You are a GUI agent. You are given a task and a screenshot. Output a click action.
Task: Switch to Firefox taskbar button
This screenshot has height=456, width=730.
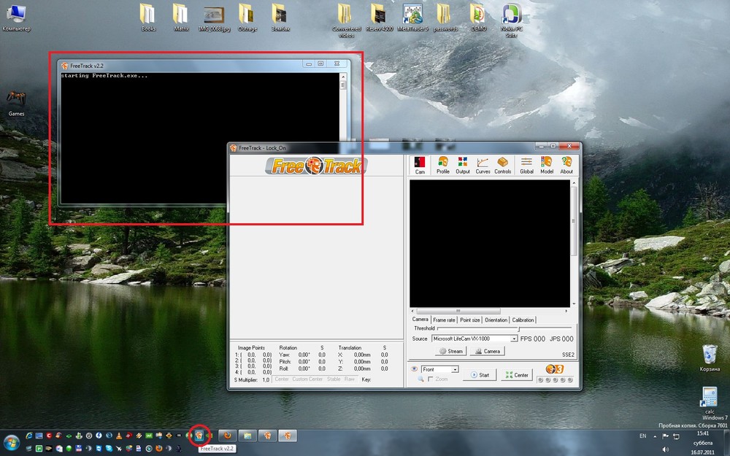point(227,436)
